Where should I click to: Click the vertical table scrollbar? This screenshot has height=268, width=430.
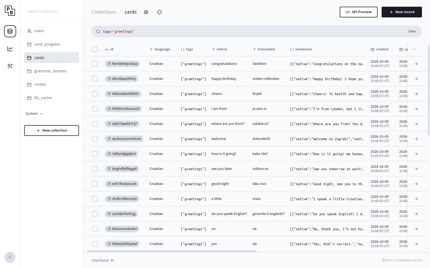pos(428,90)
